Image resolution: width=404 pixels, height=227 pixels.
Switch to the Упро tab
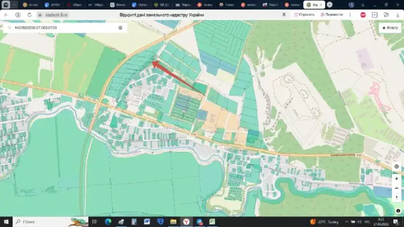click(183, 5)
